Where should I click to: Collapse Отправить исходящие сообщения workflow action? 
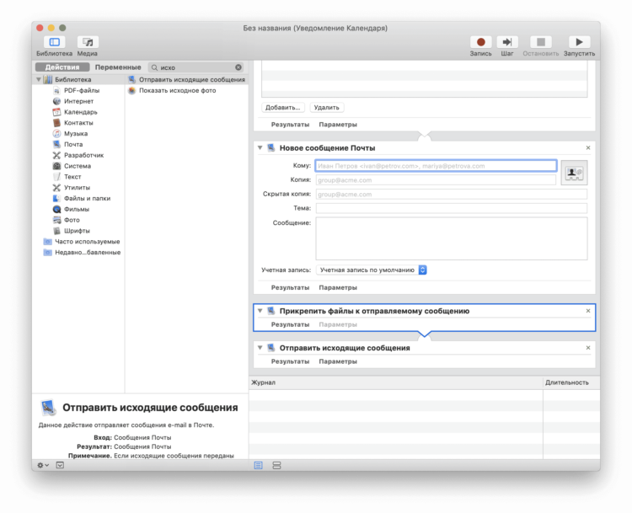[x=260, y=347]
